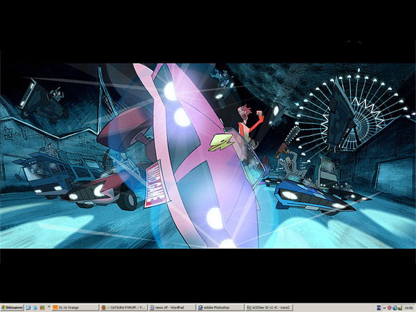Click the red shield tray icon
Image resolution: width=416 pixels, height=312 pixels.
click(x=390, y=308)
